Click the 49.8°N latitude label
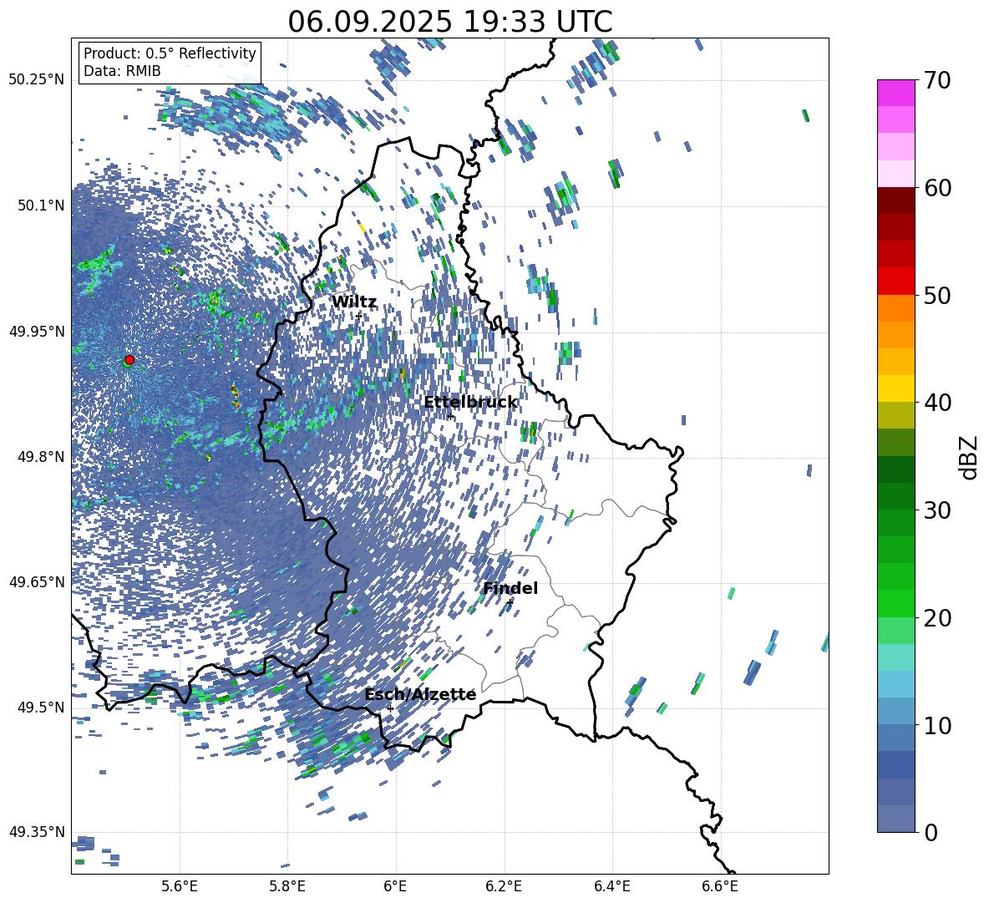Image resolution: width=989 pixels, height=903 pixels. coord(42,457)
